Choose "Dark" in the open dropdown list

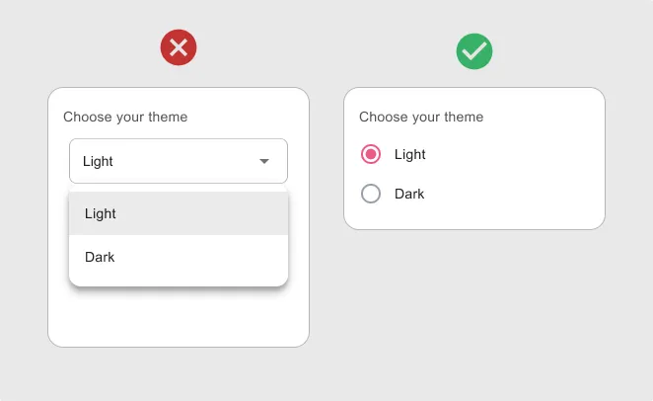(x=100, y=257)
